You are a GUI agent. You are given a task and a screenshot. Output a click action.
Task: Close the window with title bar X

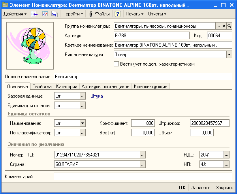[x=231, y=5]
